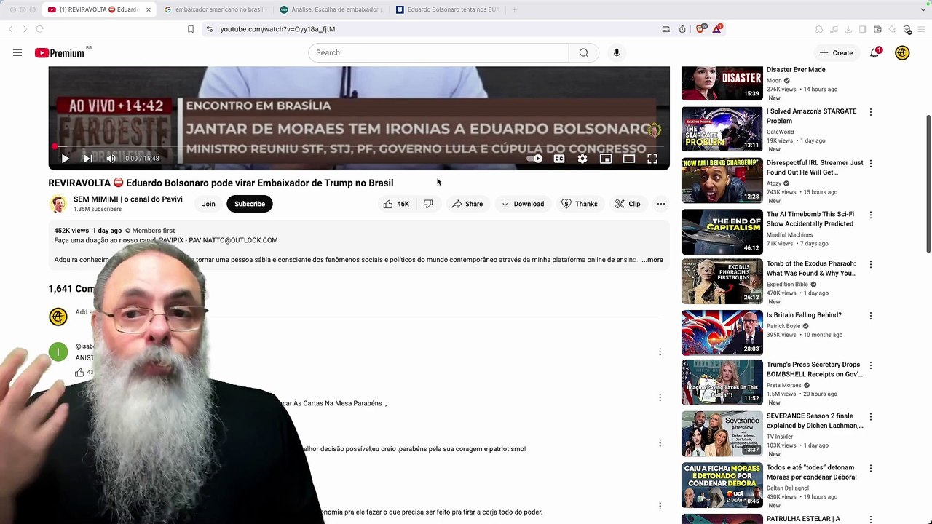Toggle the autoplay switch in the player
This screenshot has height=524, width=932.
point(535,159)
